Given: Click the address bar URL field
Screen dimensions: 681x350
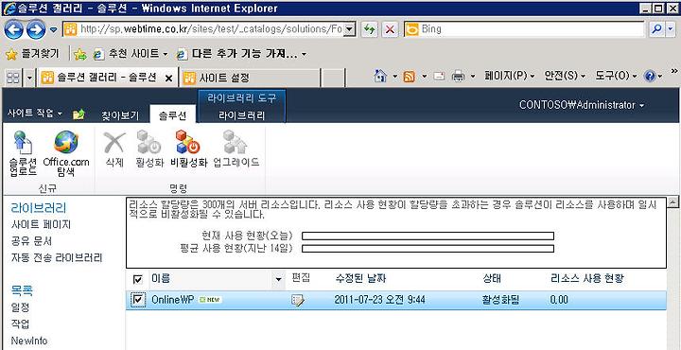Looking at the screenshot, I should tap(210, 29).
